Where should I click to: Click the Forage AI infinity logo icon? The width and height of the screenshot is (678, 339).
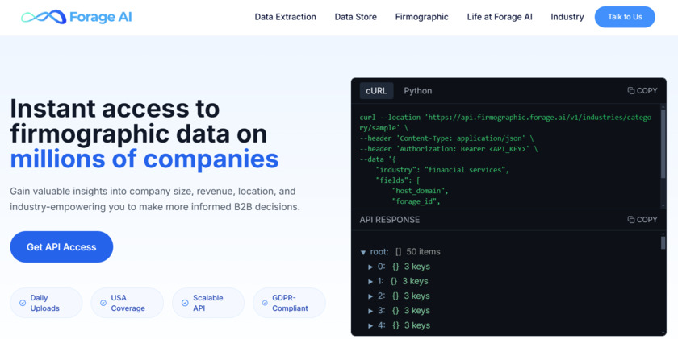pyautogui.click(x=44, y=17)
